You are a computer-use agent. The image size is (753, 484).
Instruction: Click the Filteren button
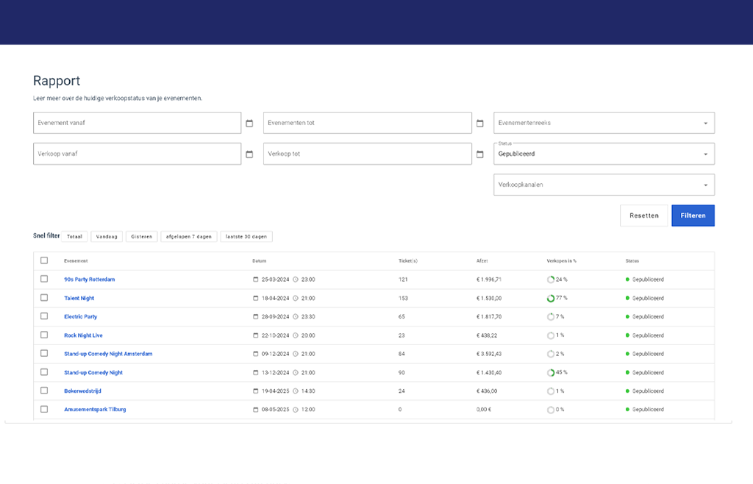click(693, 216)
